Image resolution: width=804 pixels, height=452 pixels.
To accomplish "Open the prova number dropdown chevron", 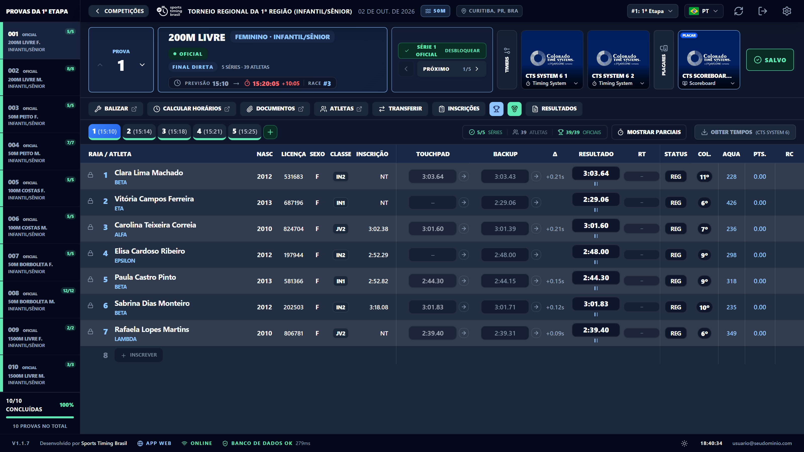I will tap(142, 65).
